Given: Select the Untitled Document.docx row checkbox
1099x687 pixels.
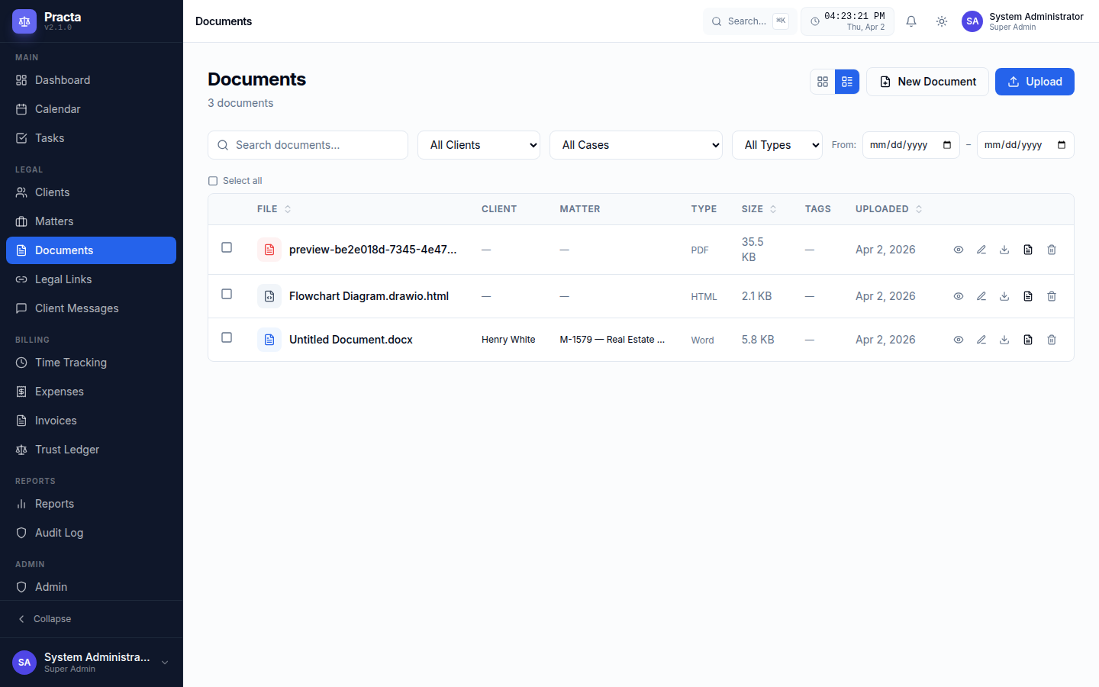Looking at the screenshot, I should click(x=227, y=337).
